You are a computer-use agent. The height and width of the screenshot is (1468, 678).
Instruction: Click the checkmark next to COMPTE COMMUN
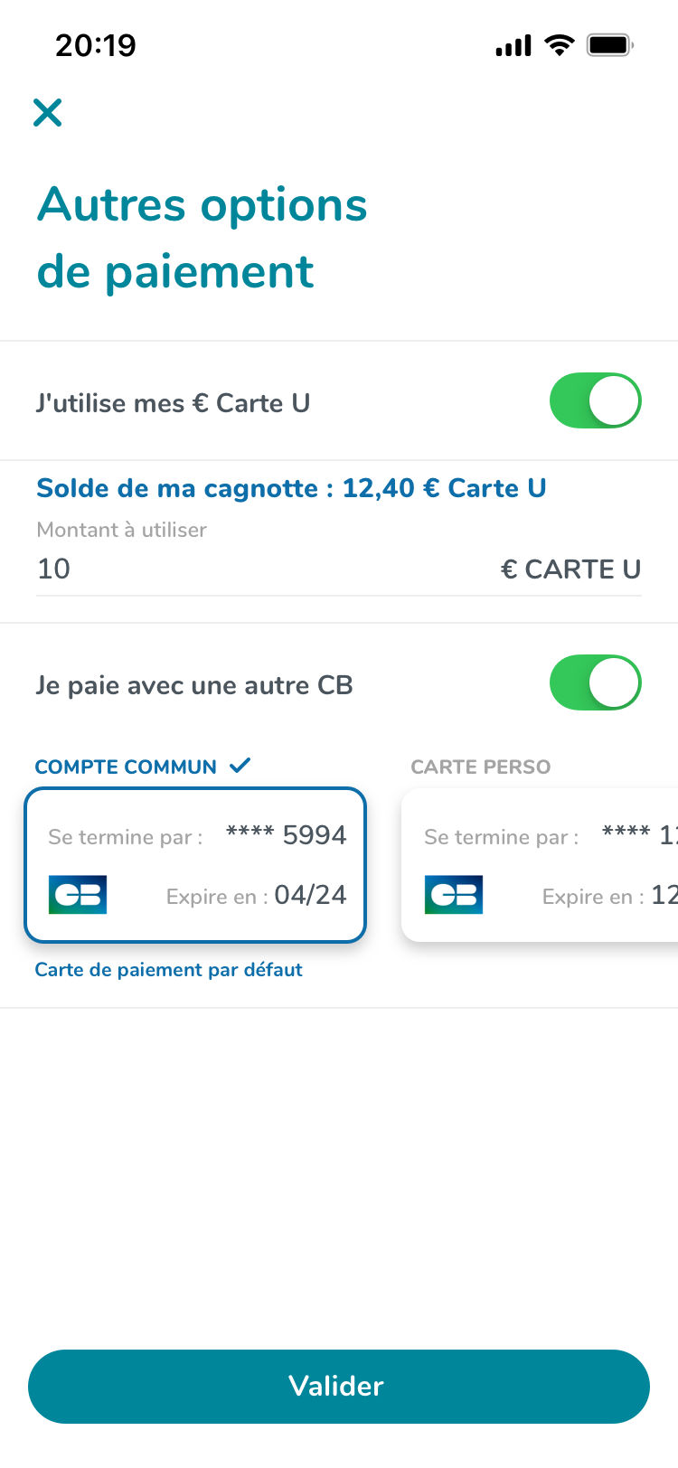click(x=240, y=765)
